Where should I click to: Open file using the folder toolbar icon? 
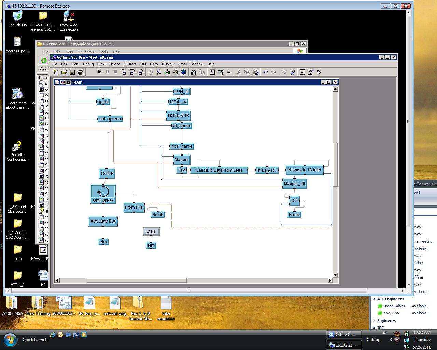64,72
